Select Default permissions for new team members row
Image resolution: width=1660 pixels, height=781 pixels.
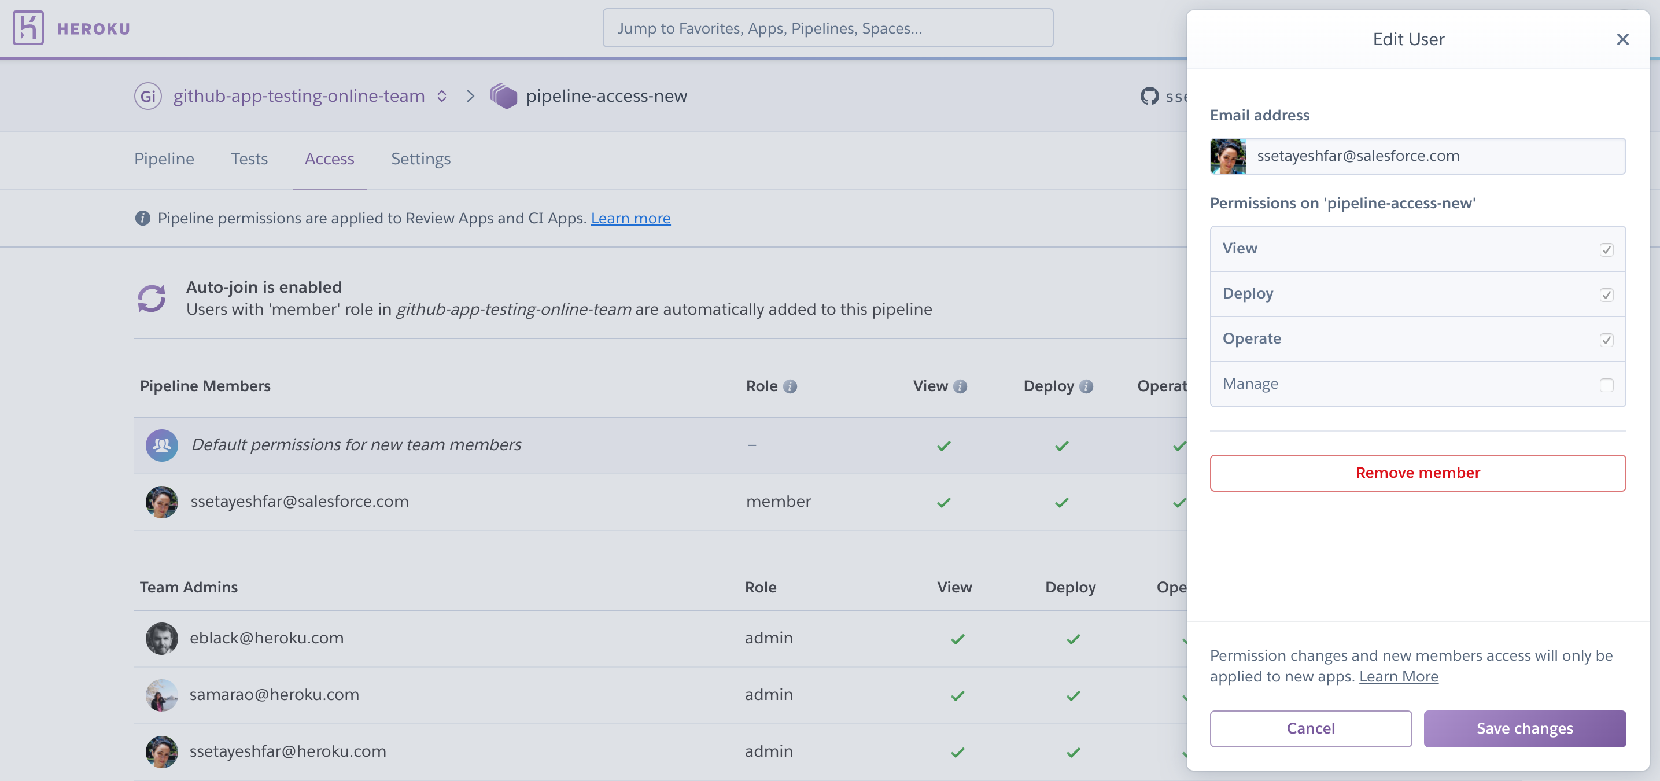click(660, 445)
